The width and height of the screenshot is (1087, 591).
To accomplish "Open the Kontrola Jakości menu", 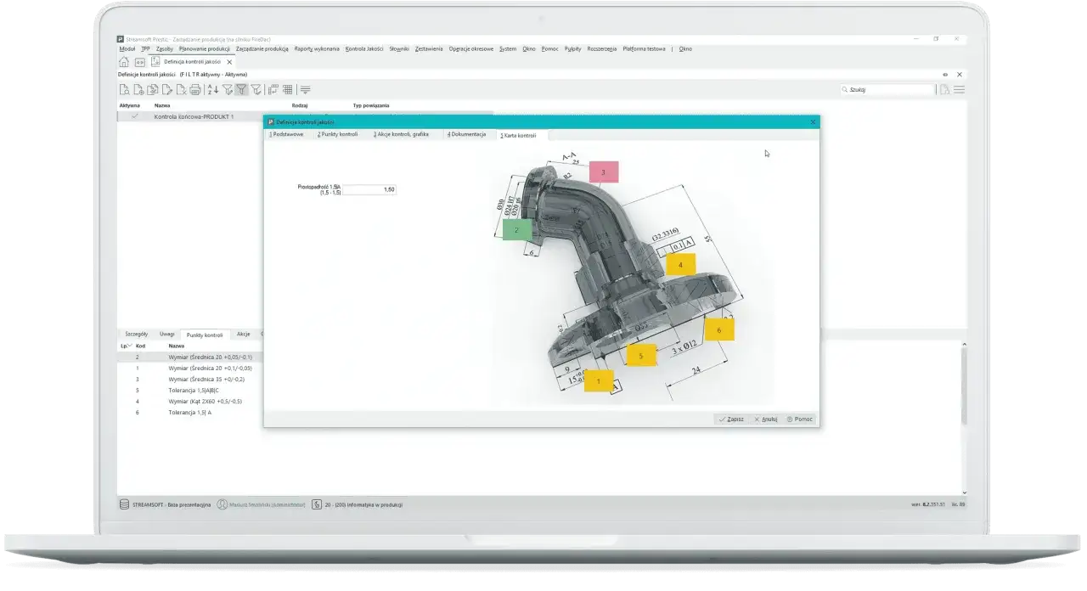I will 364,49.
